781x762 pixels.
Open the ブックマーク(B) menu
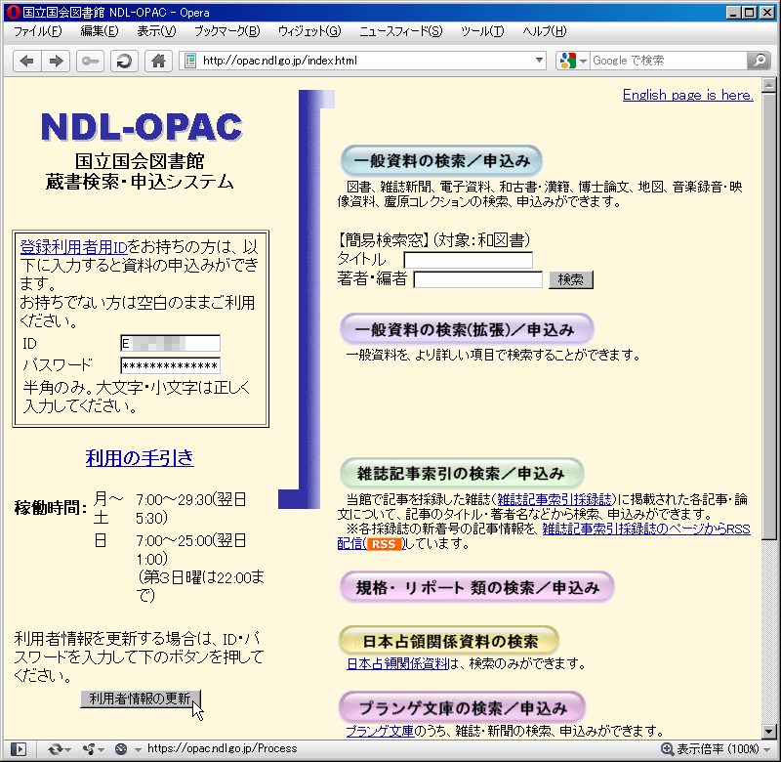click(x=226, y=31)
